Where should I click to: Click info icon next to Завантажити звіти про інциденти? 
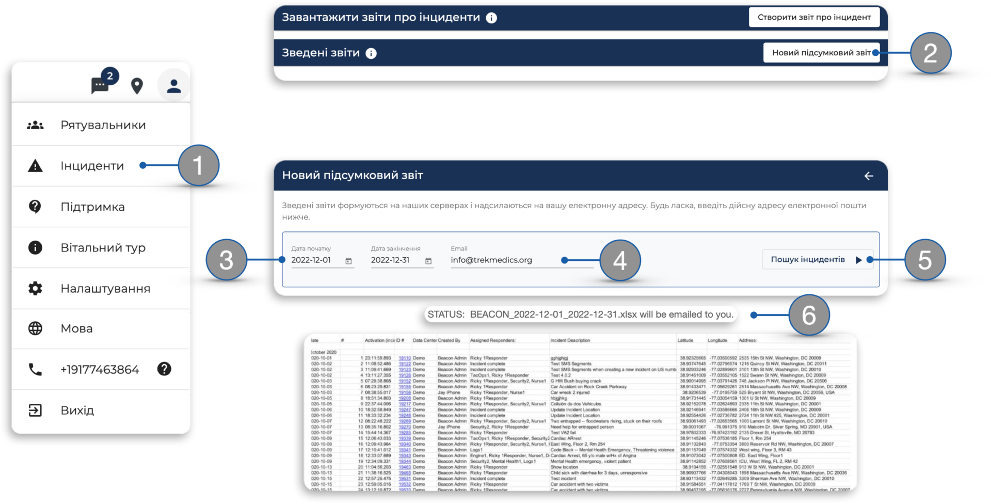[x=491, y=18]
